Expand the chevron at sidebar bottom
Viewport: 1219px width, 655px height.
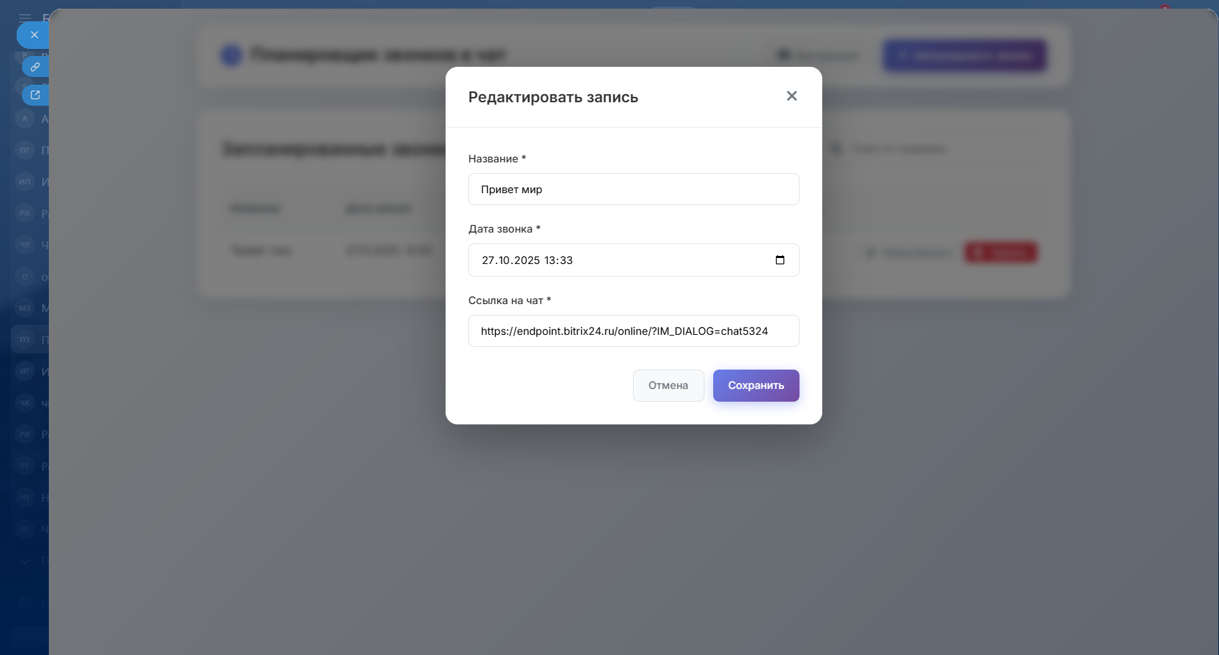coord(25,561)
